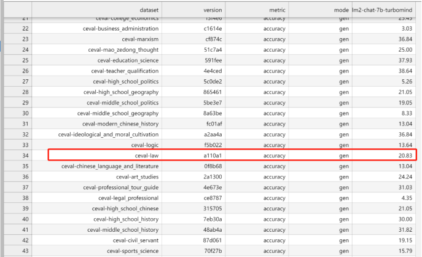Click cell ceval-high_school_geography
This screenshot has width=422, height=257.
pos(96,92)
